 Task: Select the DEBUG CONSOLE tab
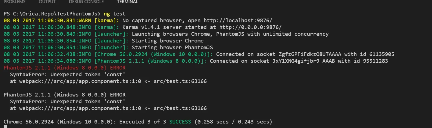(86, 2)
